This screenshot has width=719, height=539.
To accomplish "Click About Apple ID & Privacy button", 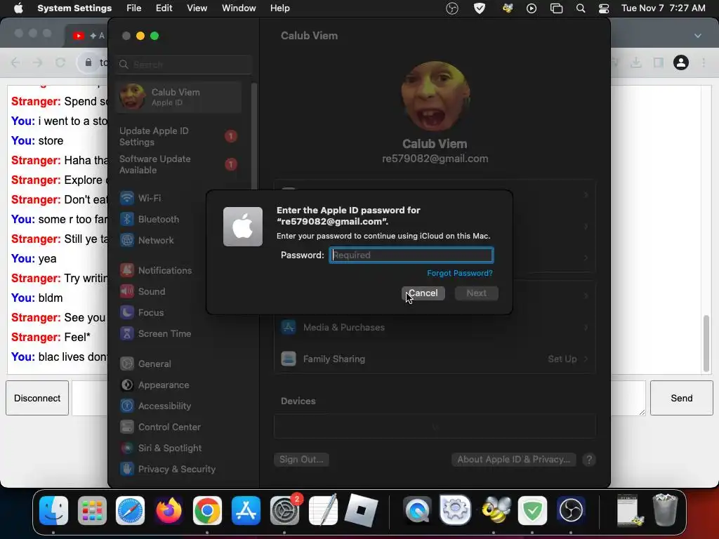I will [x=513, y=460].
